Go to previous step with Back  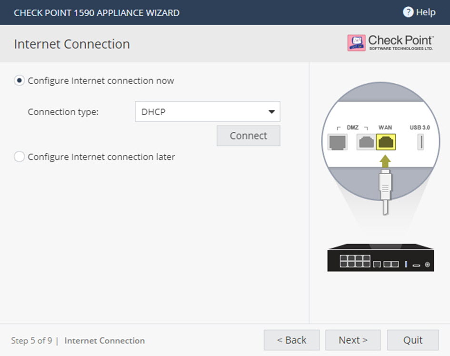click(291, 340)
